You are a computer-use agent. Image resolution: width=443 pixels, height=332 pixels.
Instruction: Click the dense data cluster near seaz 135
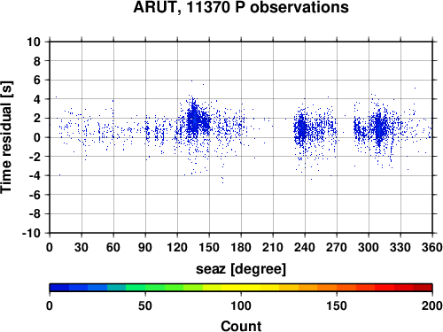pos(194,121)
